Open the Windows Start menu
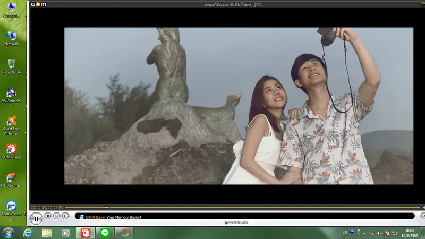The width and height of the screenshot is (425, 239). tap(8, 233)
